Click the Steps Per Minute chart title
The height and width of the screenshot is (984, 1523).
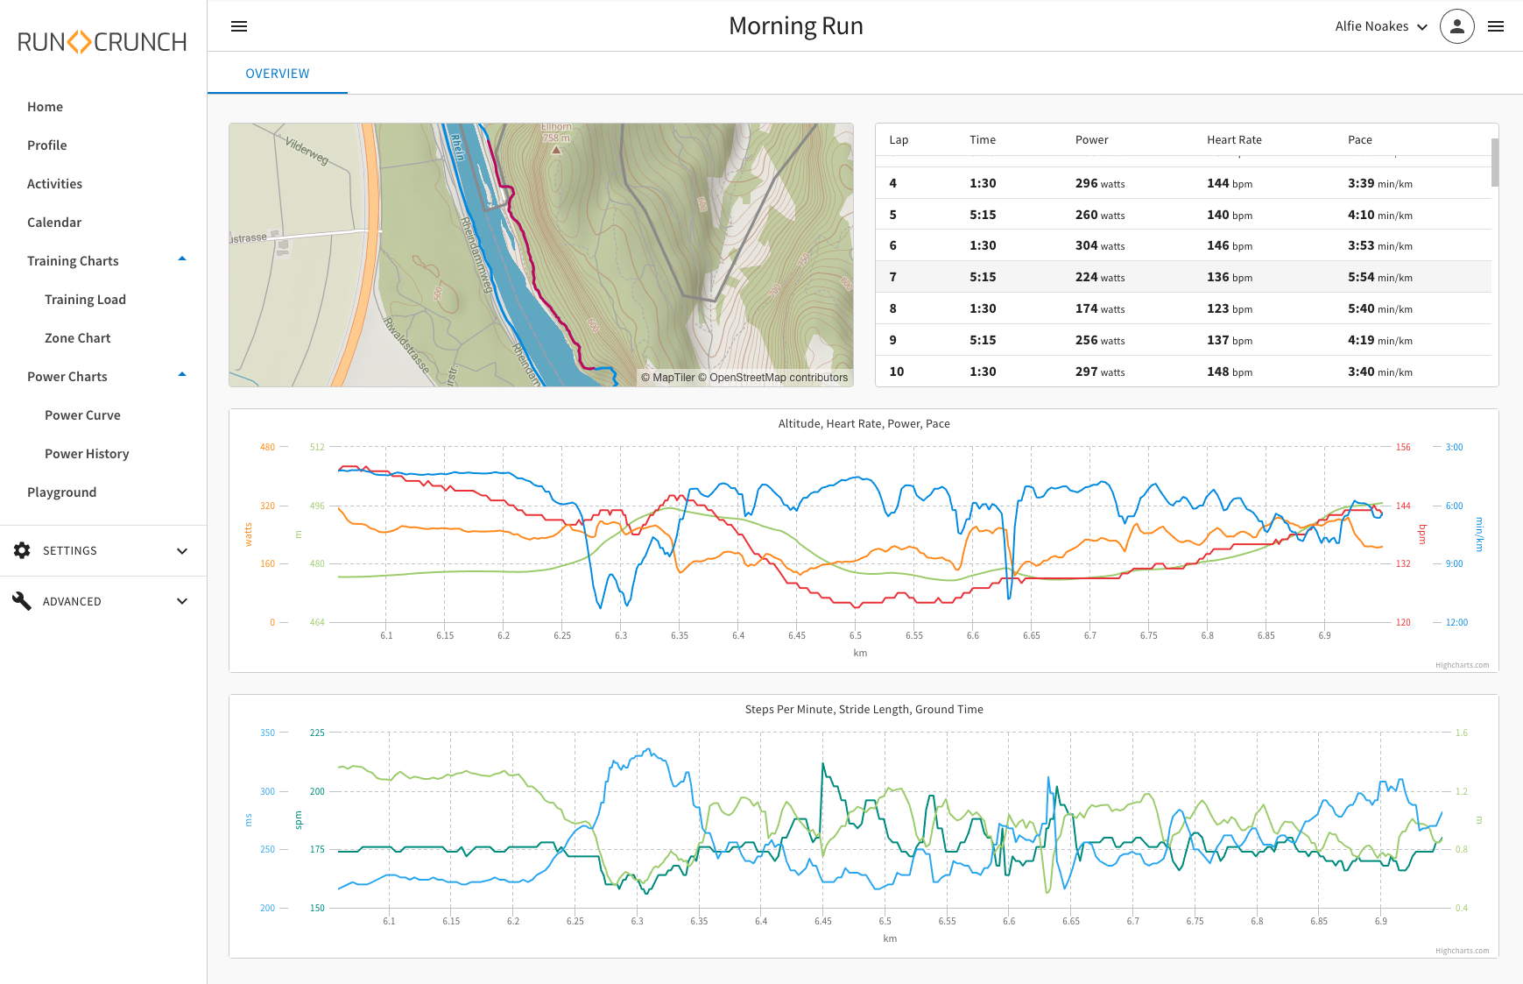864,710
